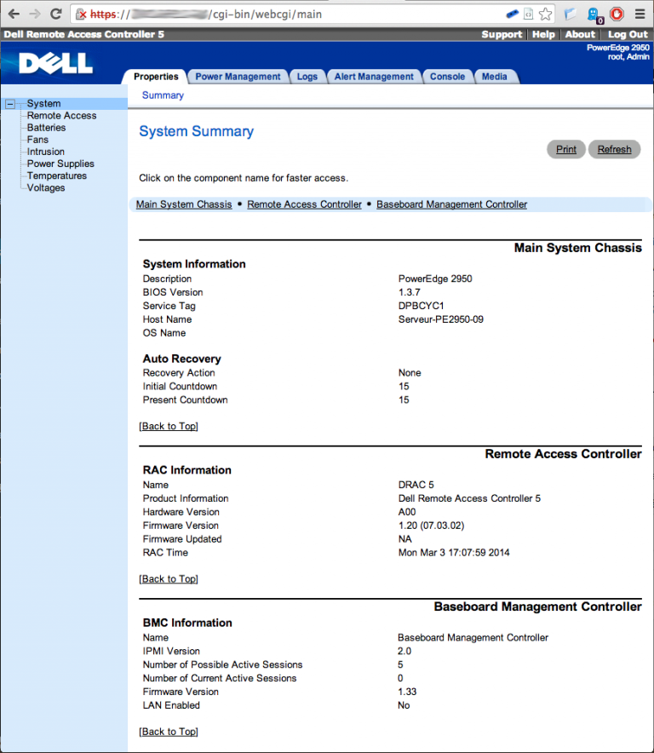Log Out of the DRAC session
The height and width of the screenshot is (753, 654).
point(628,34)
